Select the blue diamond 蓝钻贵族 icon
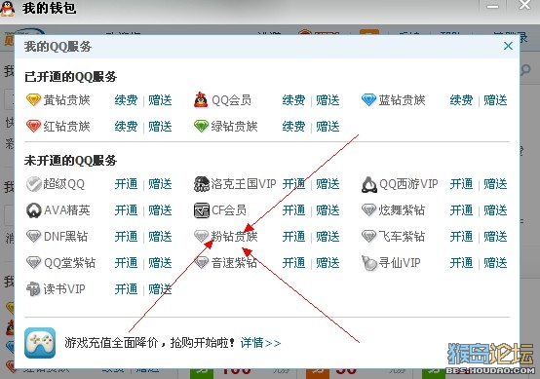The image size is (540, 379). coord(368,100)
